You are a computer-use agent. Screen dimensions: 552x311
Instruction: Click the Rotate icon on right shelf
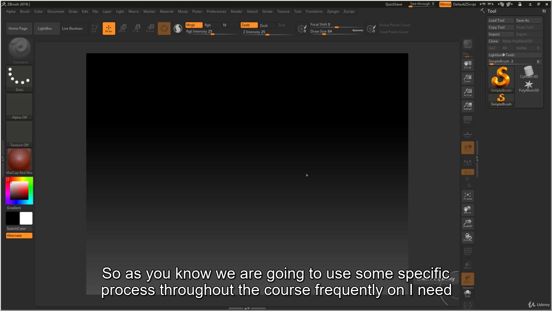pos(467,238)
